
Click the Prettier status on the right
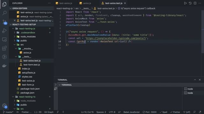click(175, 112)
